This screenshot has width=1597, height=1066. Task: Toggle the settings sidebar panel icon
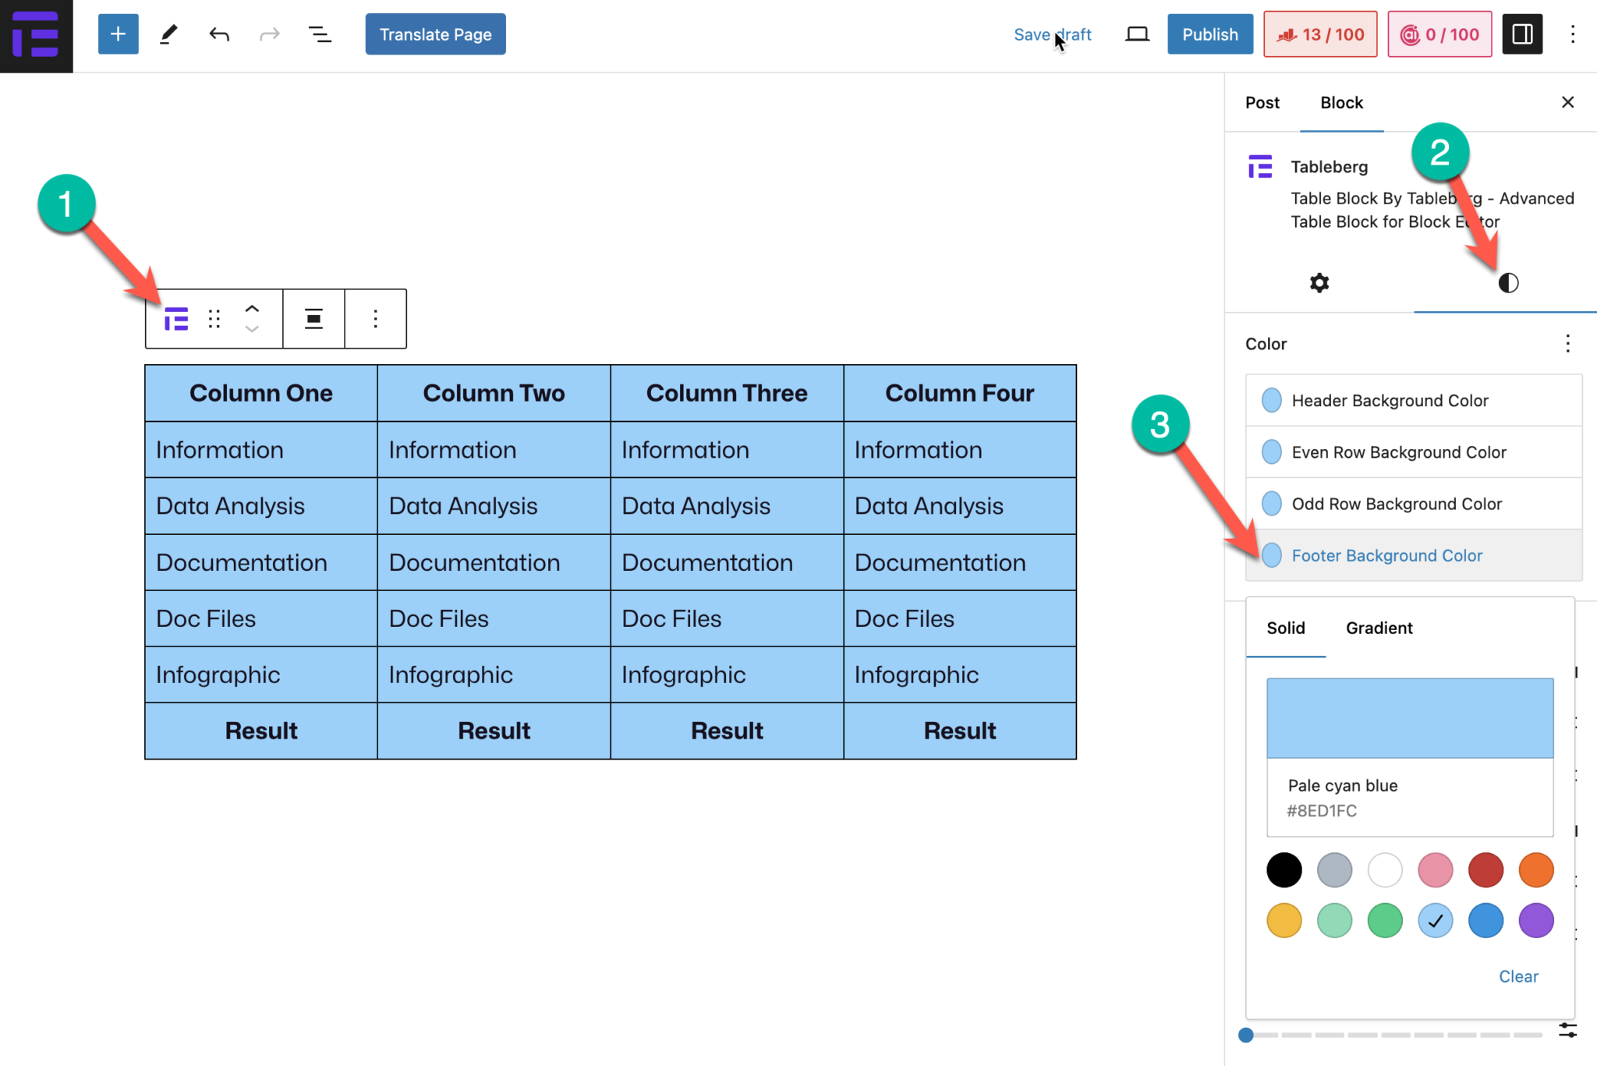pos(1522,34)
